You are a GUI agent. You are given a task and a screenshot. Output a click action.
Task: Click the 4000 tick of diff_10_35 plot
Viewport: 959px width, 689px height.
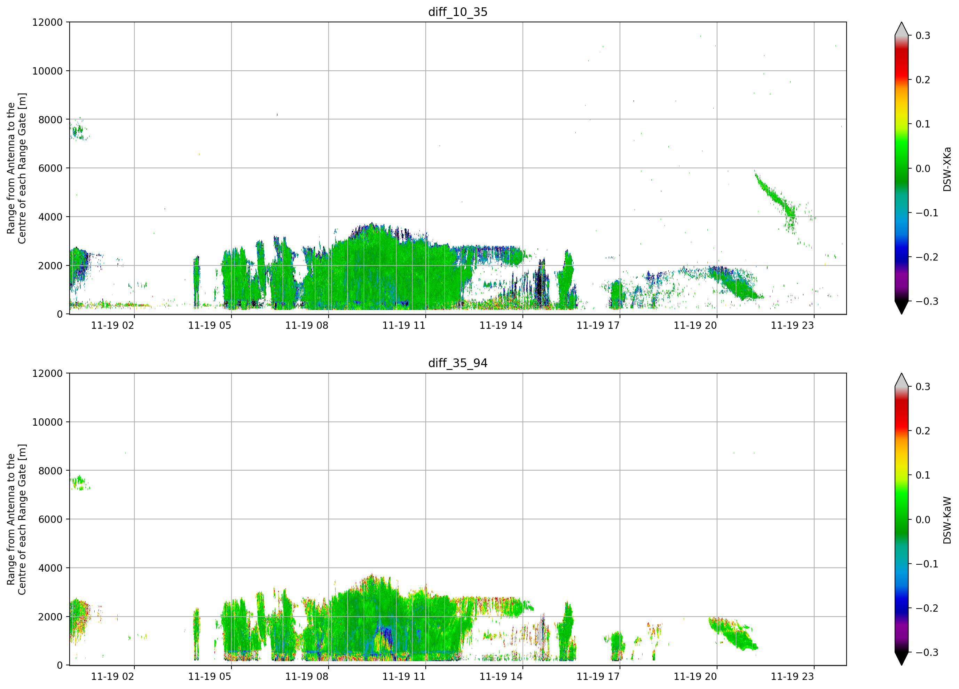tap(50, 217)
